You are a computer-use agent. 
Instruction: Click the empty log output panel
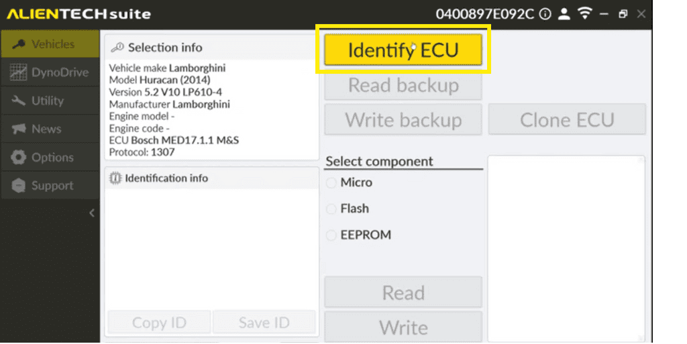pos(566,248)
